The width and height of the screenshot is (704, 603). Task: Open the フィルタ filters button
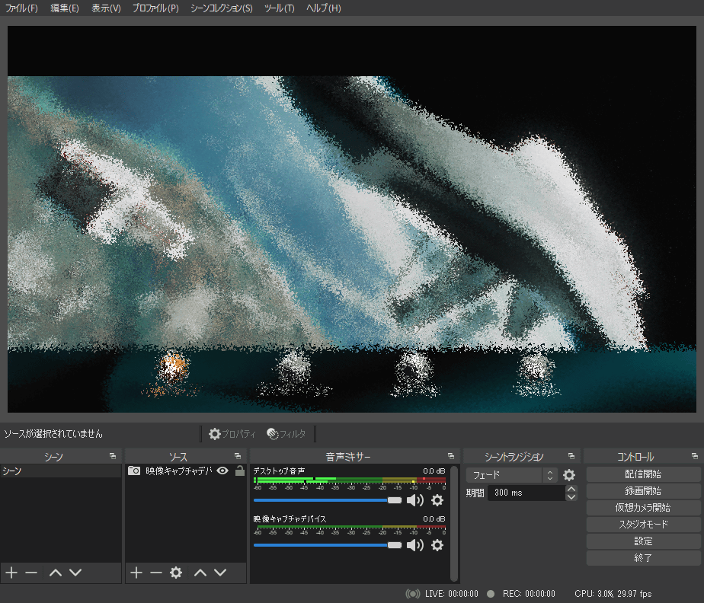[x=286, y=434]
